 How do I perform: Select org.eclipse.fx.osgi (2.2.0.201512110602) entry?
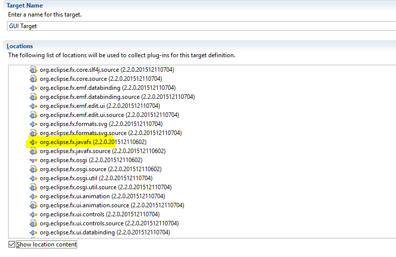91,160
